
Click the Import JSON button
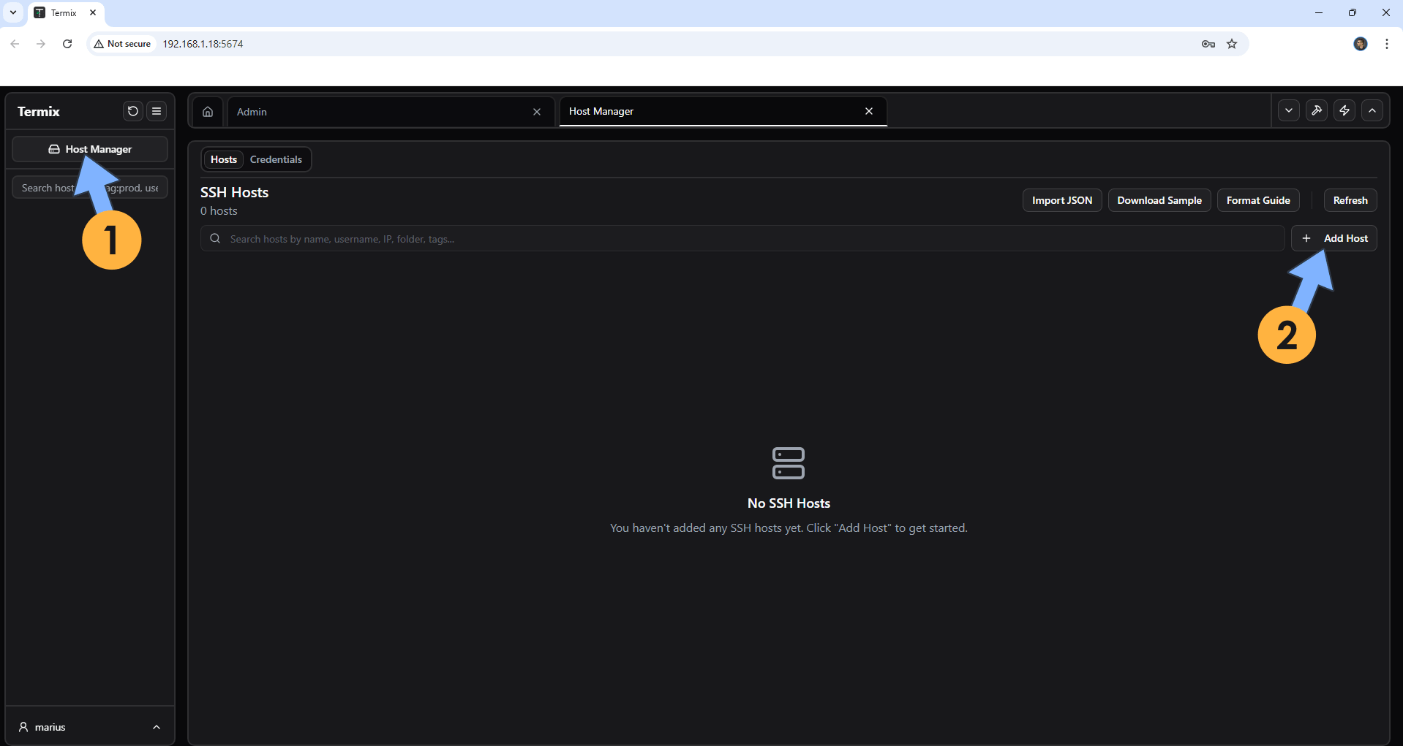pos(1061,200)
